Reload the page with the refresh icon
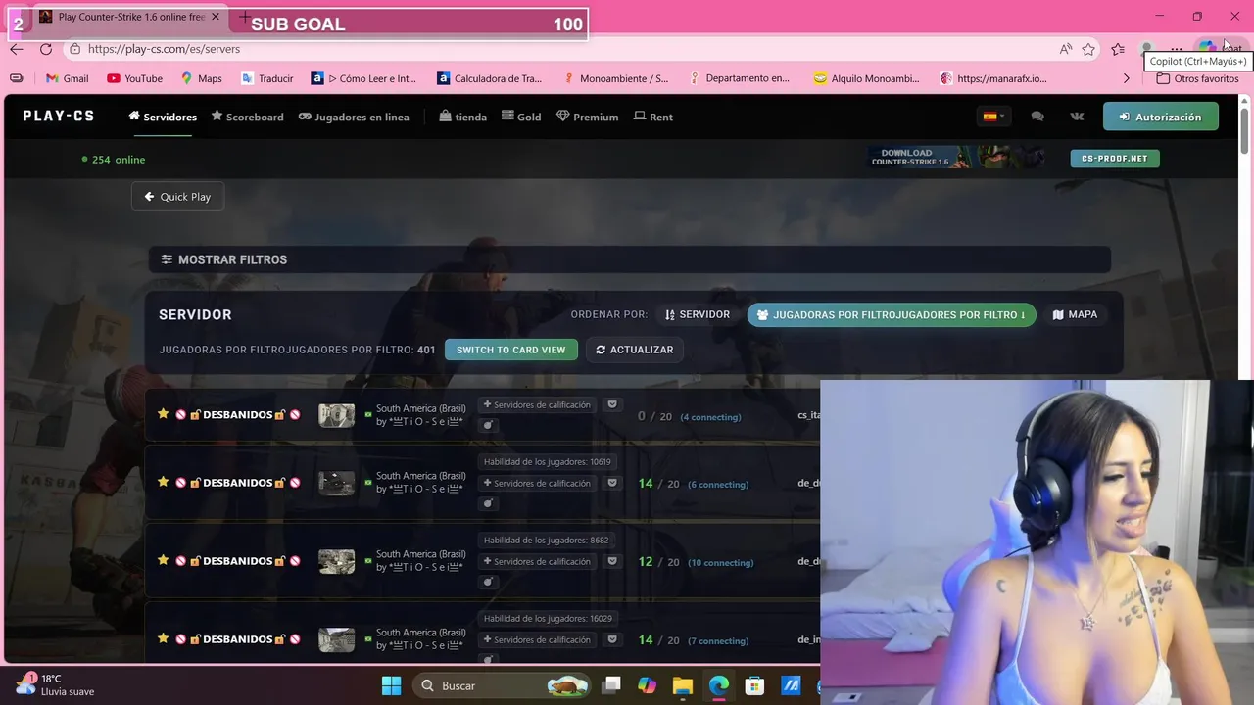The width and height of the screenshot is (1254, 705). (46, 49)
